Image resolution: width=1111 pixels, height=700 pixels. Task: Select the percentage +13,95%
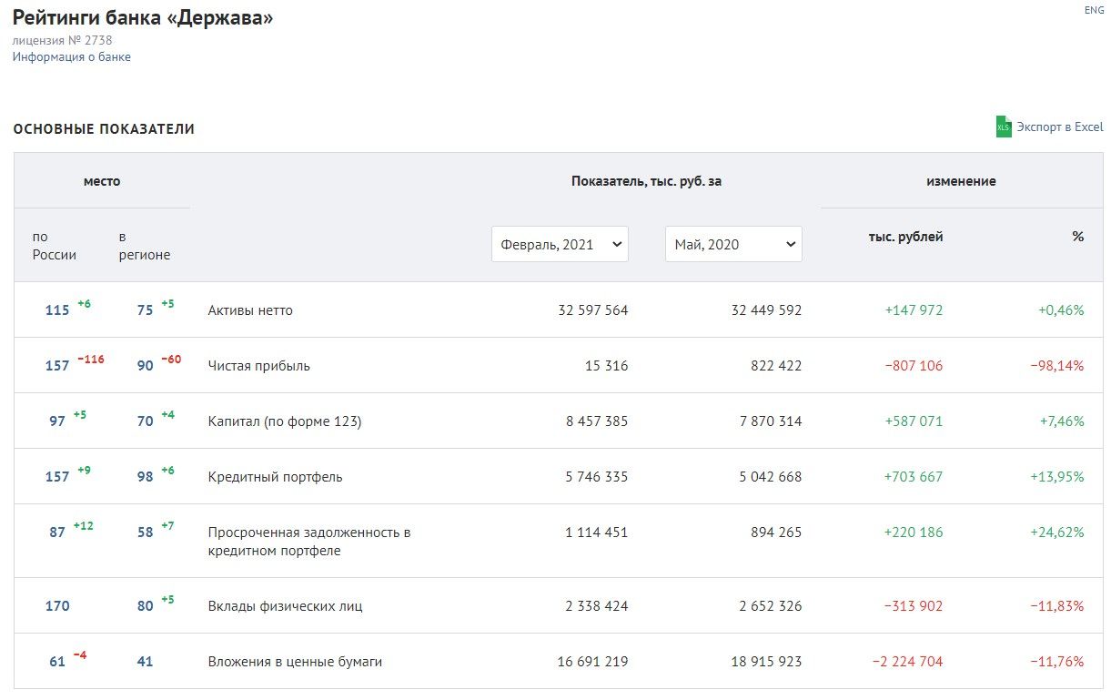point(1057,477)
